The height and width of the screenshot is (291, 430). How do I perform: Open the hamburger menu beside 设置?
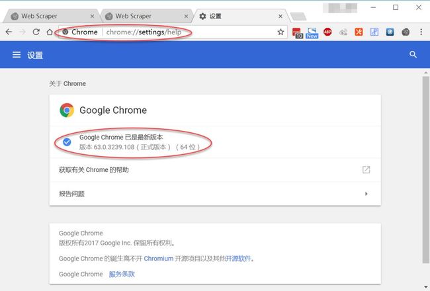(x=17, y=55)
